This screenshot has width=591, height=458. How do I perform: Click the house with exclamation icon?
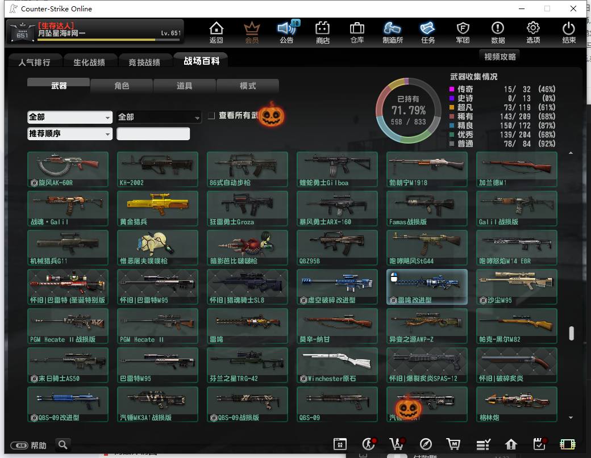point(511,444)
